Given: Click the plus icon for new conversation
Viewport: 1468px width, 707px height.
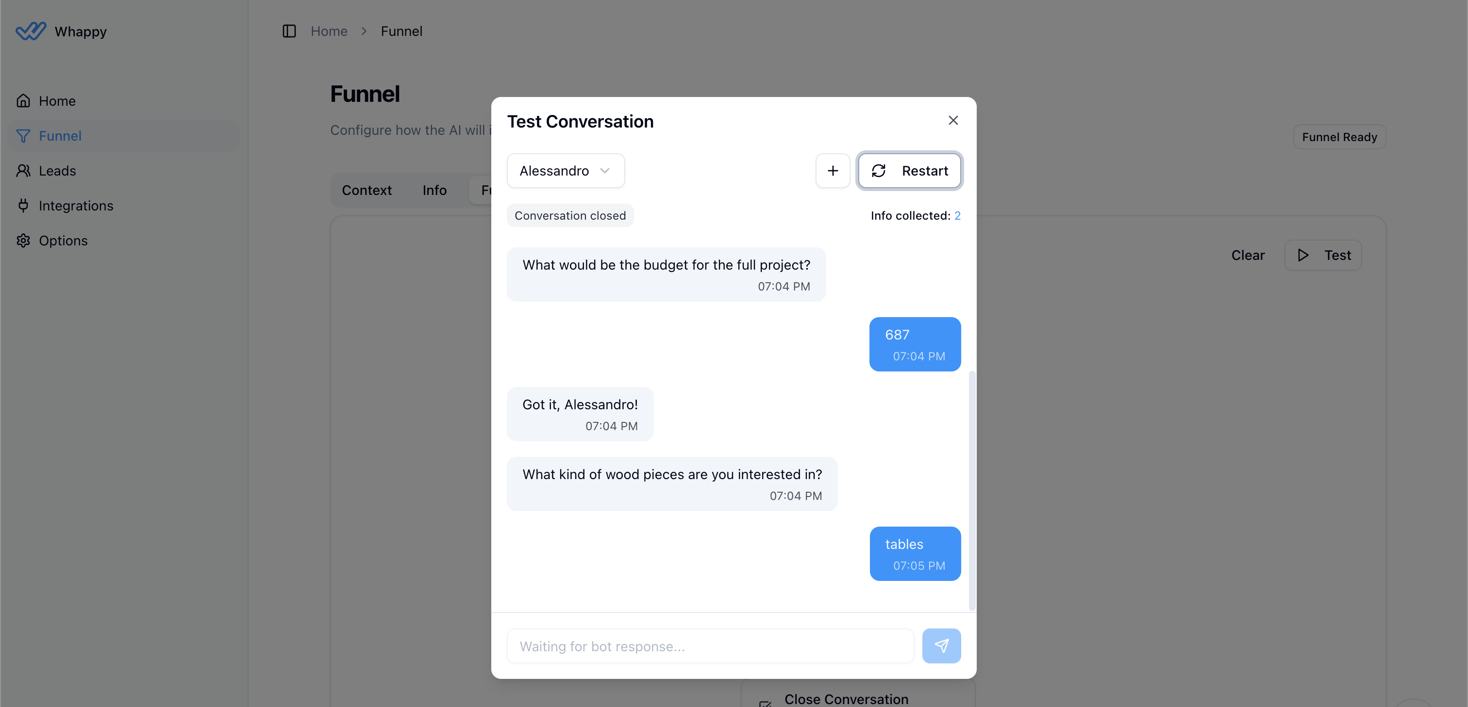Looking at the screenshot, I should point(833,170).
